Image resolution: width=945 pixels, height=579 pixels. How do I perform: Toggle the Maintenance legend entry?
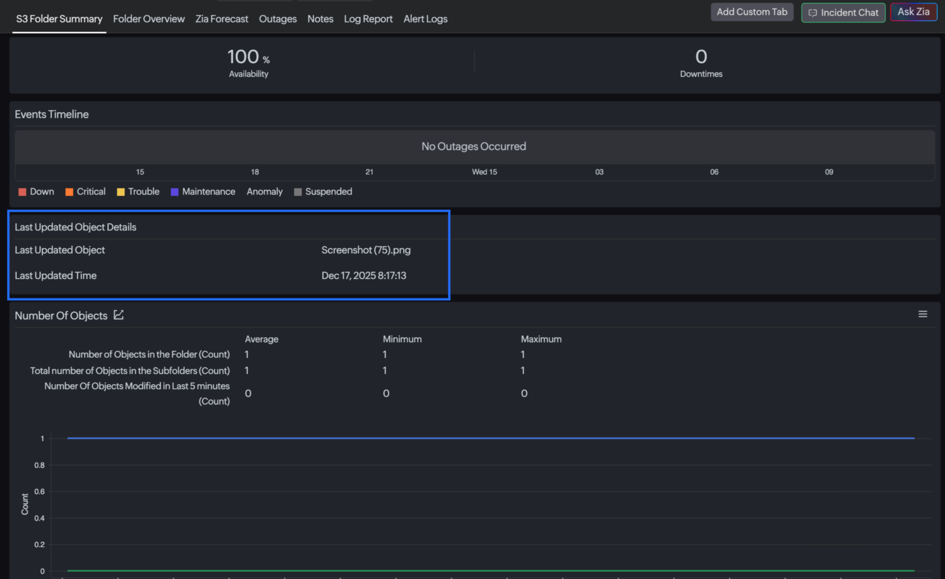(x=203, y=191)
